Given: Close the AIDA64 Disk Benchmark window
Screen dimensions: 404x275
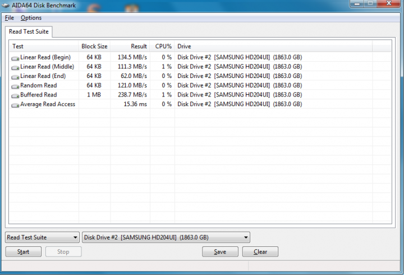Looking at the screenshot, I should 389,3.
